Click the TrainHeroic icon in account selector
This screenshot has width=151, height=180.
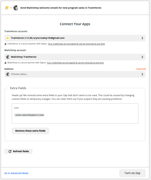click(x=8, y=38)
